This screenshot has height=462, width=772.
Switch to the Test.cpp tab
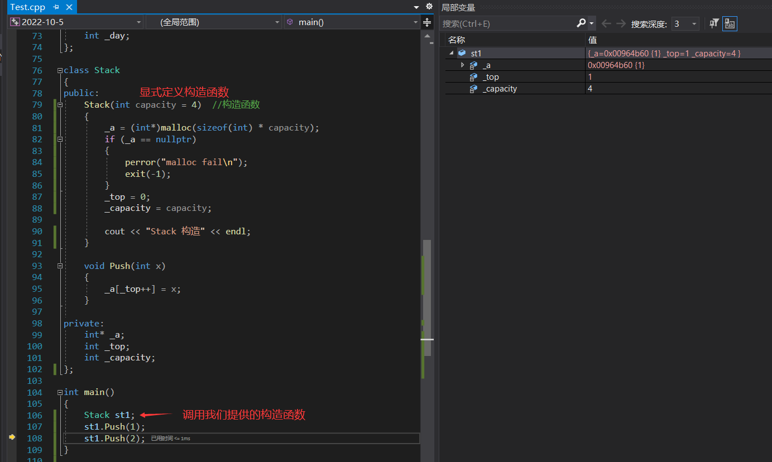pyautogui.click(x=28, y=7)
